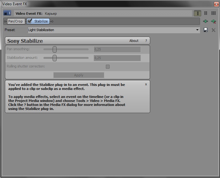
Task: Select the Pan/Crop chain item
Action: [15, 21]
